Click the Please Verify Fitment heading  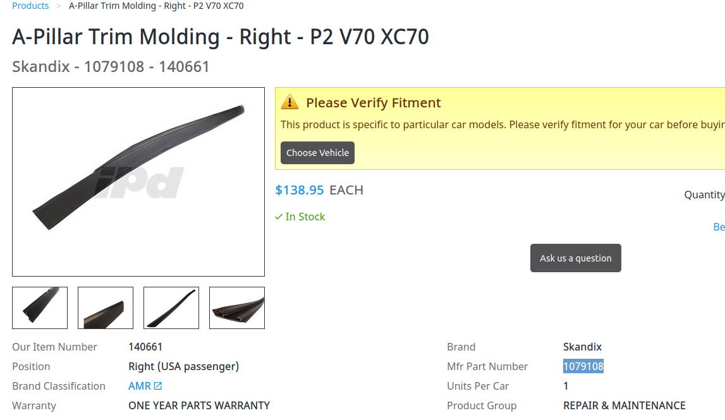pyautogui.click(x=374, y=103)
